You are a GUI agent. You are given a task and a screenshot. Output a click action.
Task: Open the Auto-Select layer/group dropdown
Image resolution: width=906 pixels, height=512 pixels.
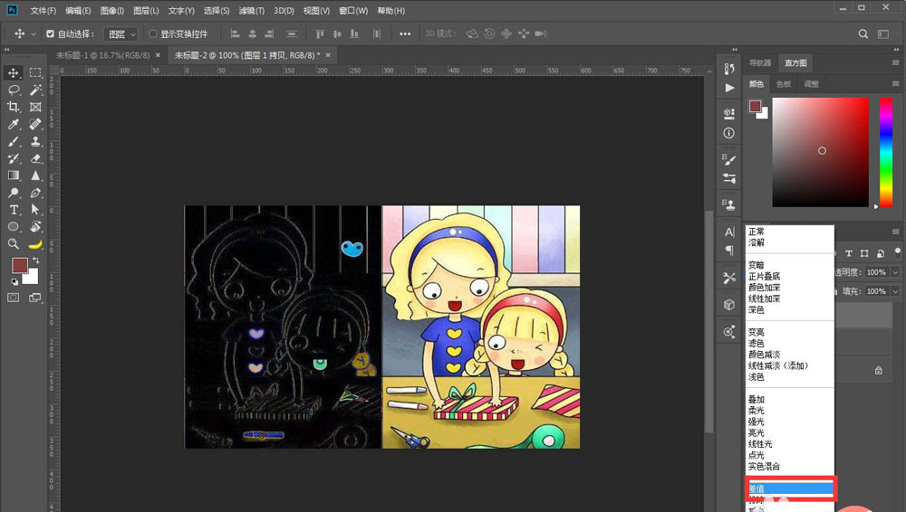[121, 34]
